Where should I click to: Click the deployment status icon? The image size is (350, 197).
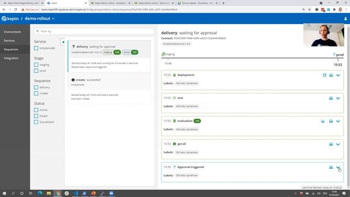[x=174, y=75]
